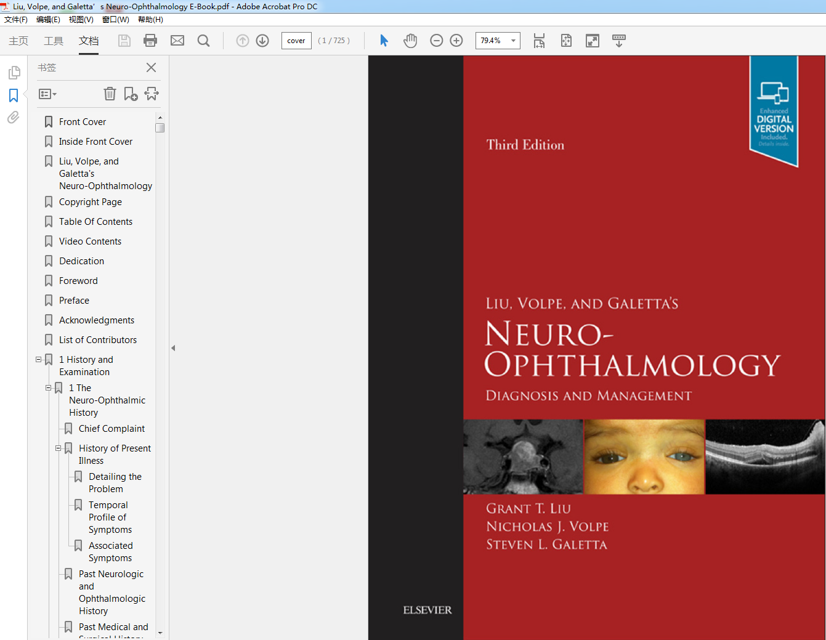Click the Print icon in toolbar
The height and width of the screenshot is (640, 826).
(x=150, y=41)
